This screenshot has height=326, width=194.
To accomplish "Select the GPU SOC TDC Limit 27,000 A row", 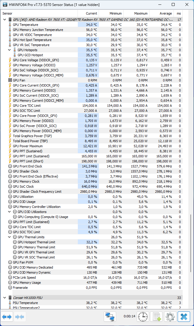I will 92,111.
